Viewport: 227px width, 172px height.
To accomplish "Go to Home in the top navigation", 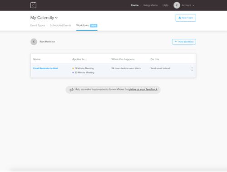I will coord(135,5).
